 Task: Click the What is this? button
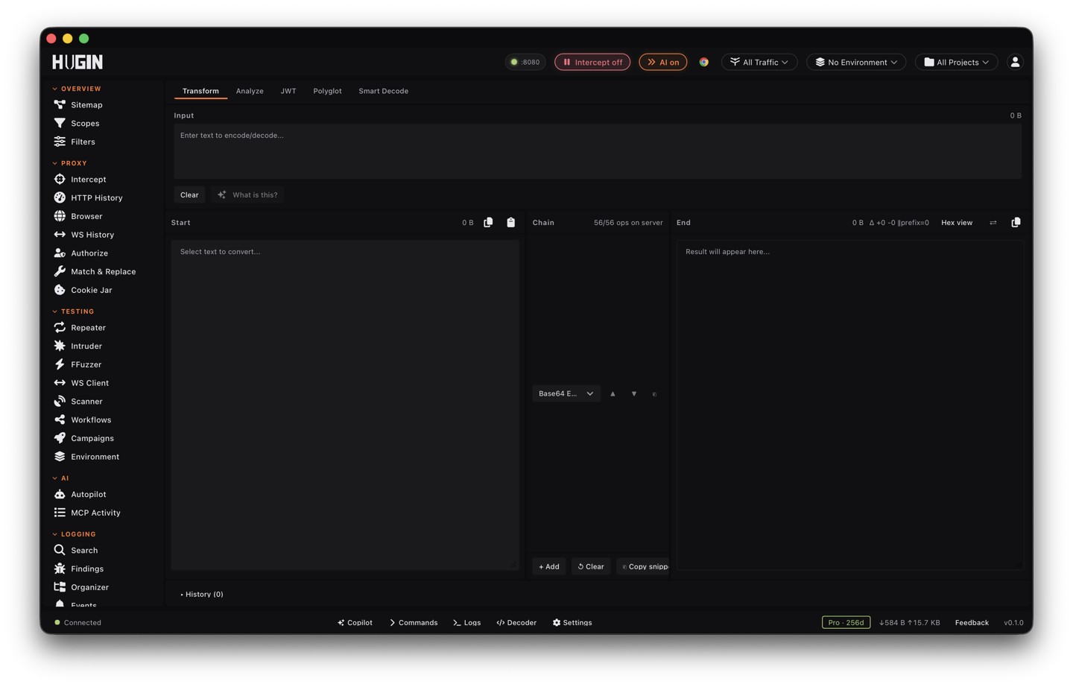247,195
